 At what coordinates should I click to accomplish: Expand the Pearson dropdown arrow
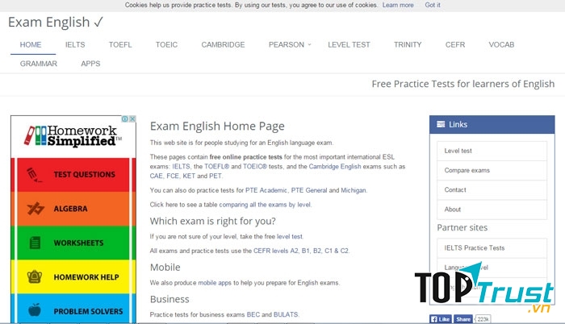pos(309,44)
